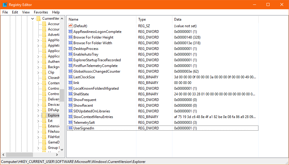Open the View menu
The height and width of the screenshot is (165, 289).
point(26,12)
